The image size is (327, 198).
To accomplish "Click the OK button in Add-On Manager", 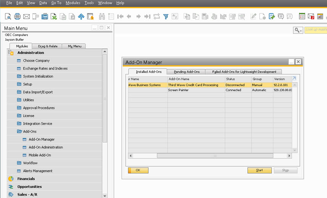I will (138, 170).
